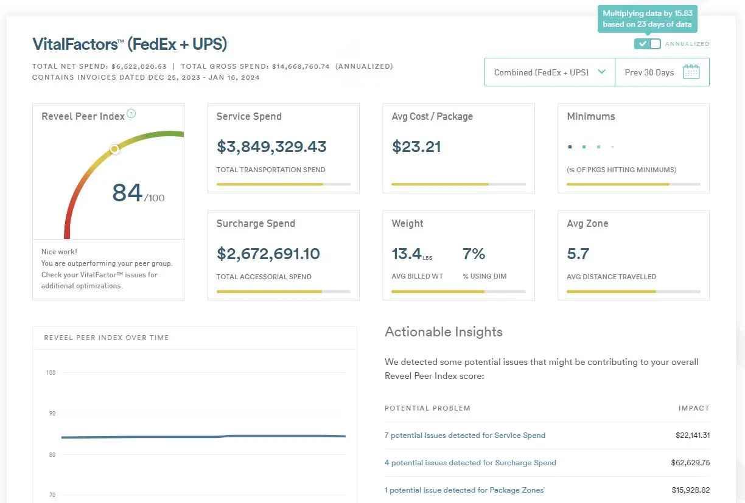
Task: Open the Prev 30 Days date range
Action: [x=662, y=72]
